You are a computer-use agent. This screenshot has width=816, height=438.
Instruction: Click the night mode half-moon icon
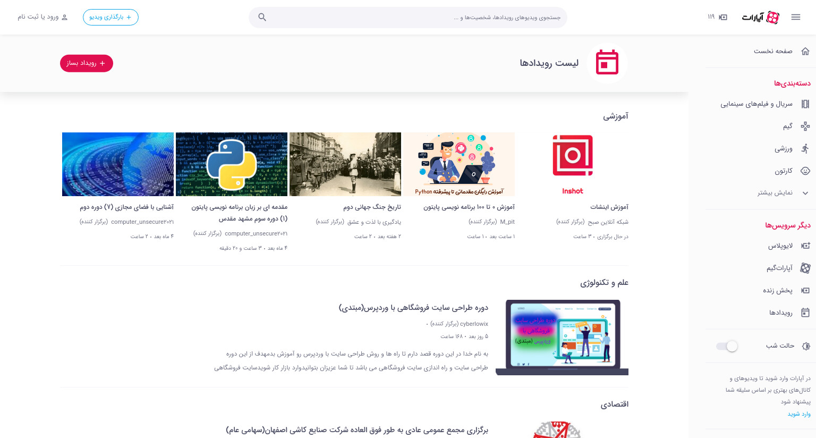[806, 346]
